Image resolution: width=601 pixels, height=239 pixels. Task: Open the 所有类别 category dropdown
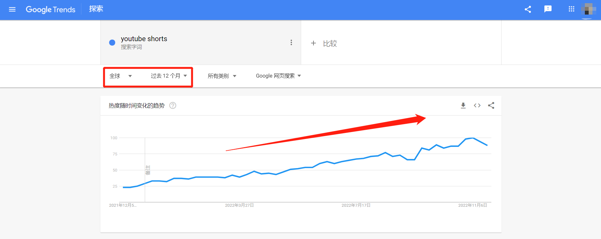[222, 76]
